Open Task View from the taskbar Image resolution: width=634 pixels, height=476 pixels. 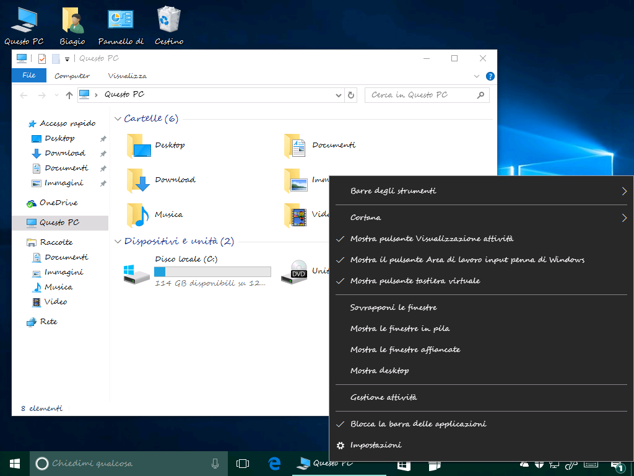243,464
